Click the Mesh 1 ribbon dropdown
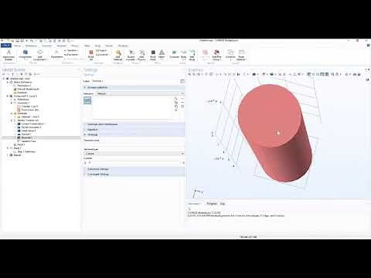Viewport: 371px width, 278px height. tap(162, 55)
